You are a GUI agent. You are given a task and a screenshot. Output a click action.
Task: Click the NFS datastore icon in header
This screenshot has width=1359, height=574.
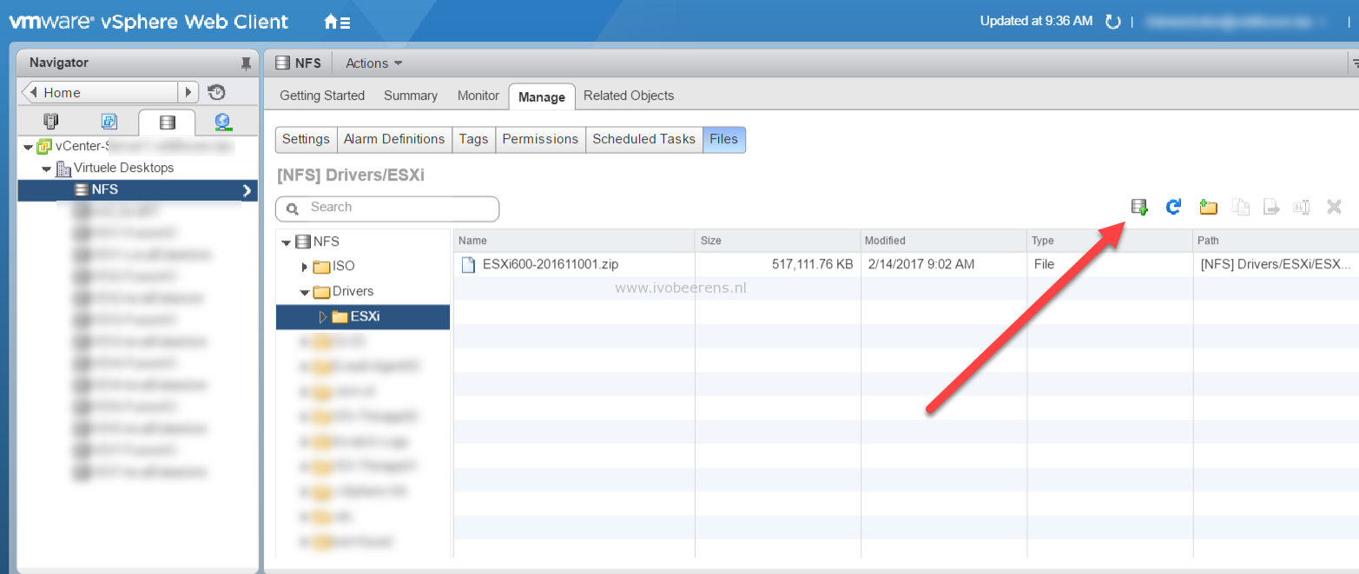pos(282,63)
